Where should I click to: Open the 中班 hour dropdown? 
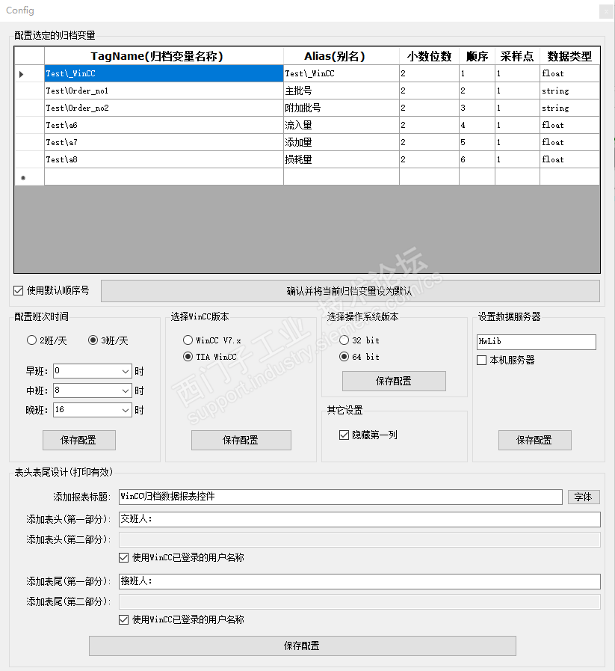click(126, 390)
